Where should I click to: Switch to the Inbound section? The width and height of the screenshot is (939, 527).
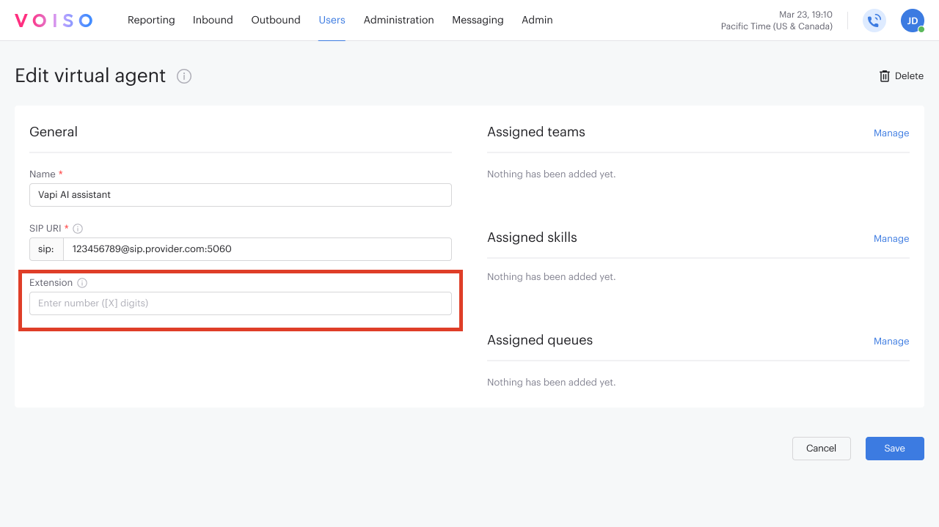pos(213,20)
